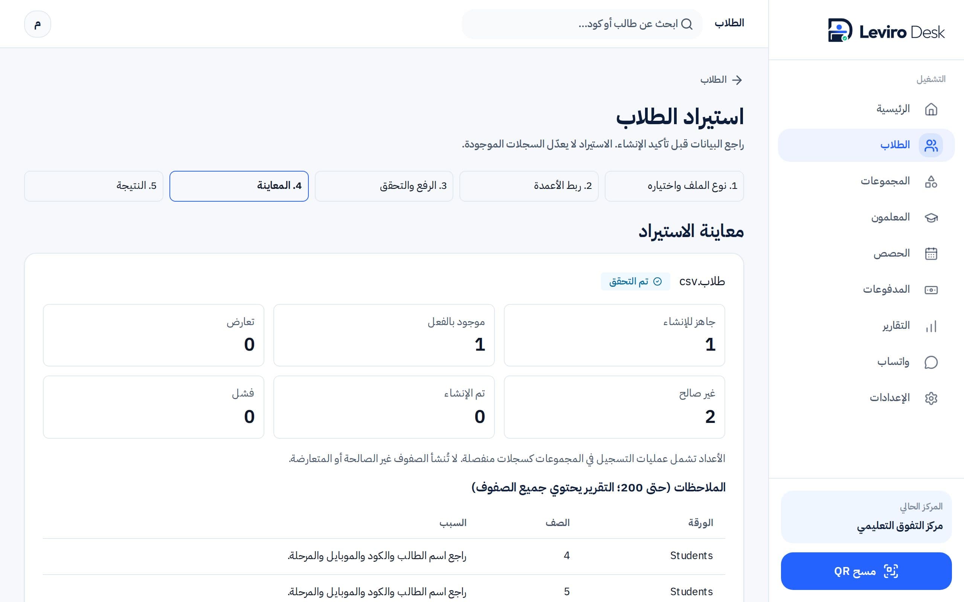Open الحصص calendar icon
Screen dimensions: 964x602
coord(931,254)
